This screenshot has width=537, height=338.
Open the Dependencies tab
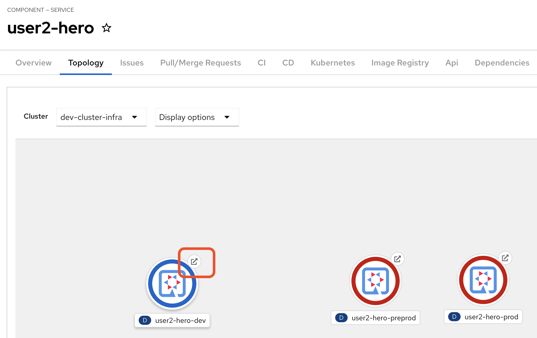(502, 63)
